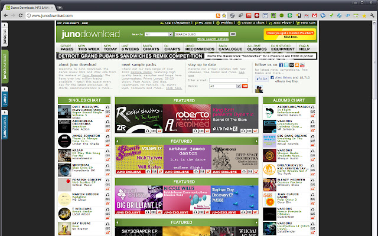The height and width of the screenshot is (236, 378).
Task: Open Chrome wrench settings menu
Action: (x=372, y=16)
